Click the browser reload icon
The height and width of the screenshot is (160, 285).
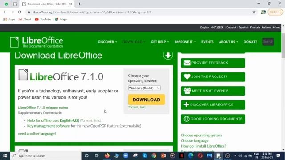[20, 12]
